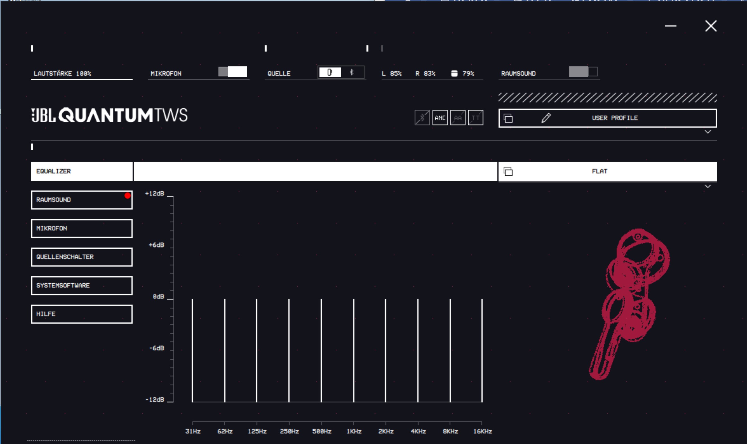Viewport: 747px width, 444px height.
Task: Click the copy icon beside FLAT preset
Action: [508, 172]
